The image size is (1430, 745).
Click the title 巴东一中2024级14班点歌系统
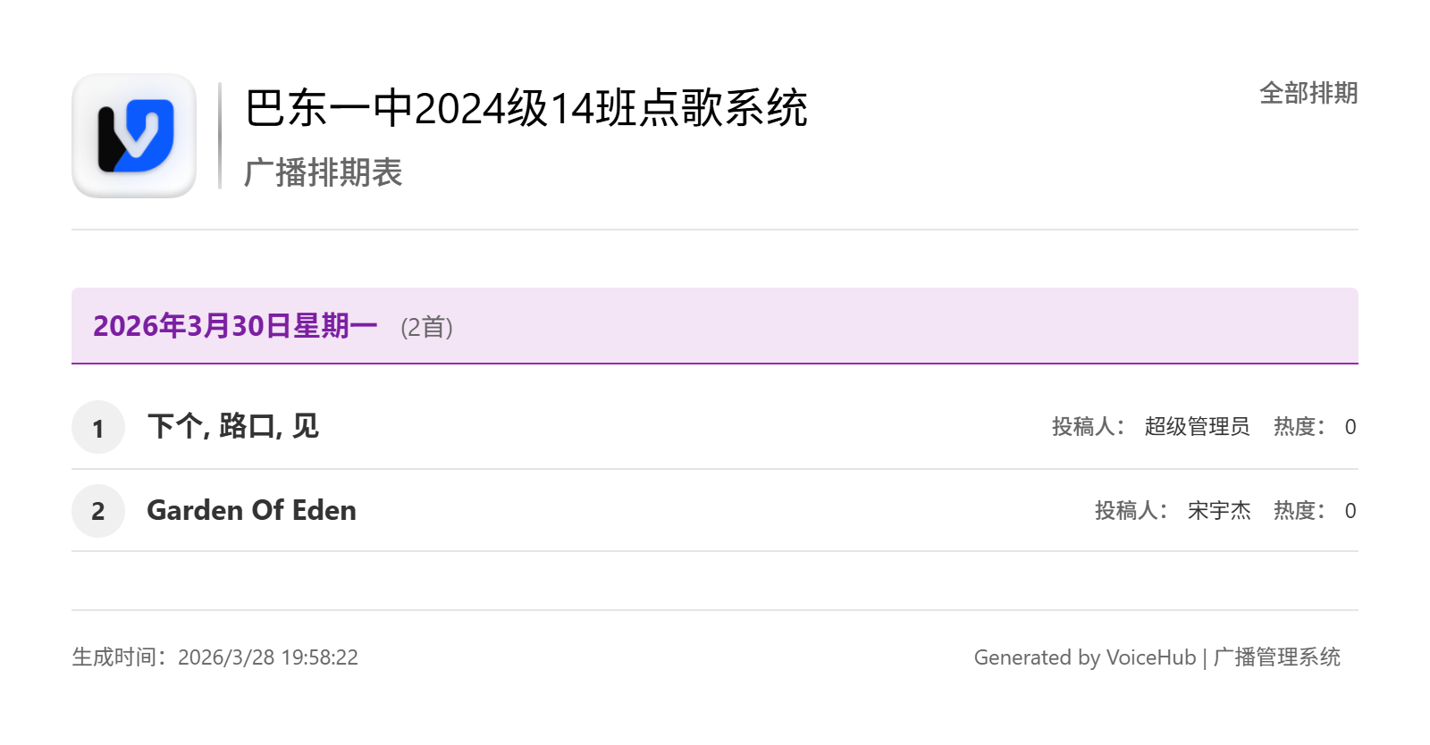click(x=526, y=109)
